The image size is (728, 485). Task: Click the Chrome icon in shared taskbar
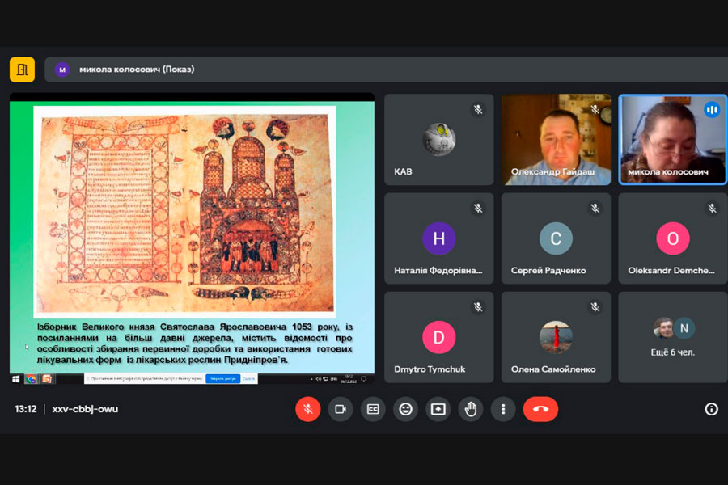(31, 378)
